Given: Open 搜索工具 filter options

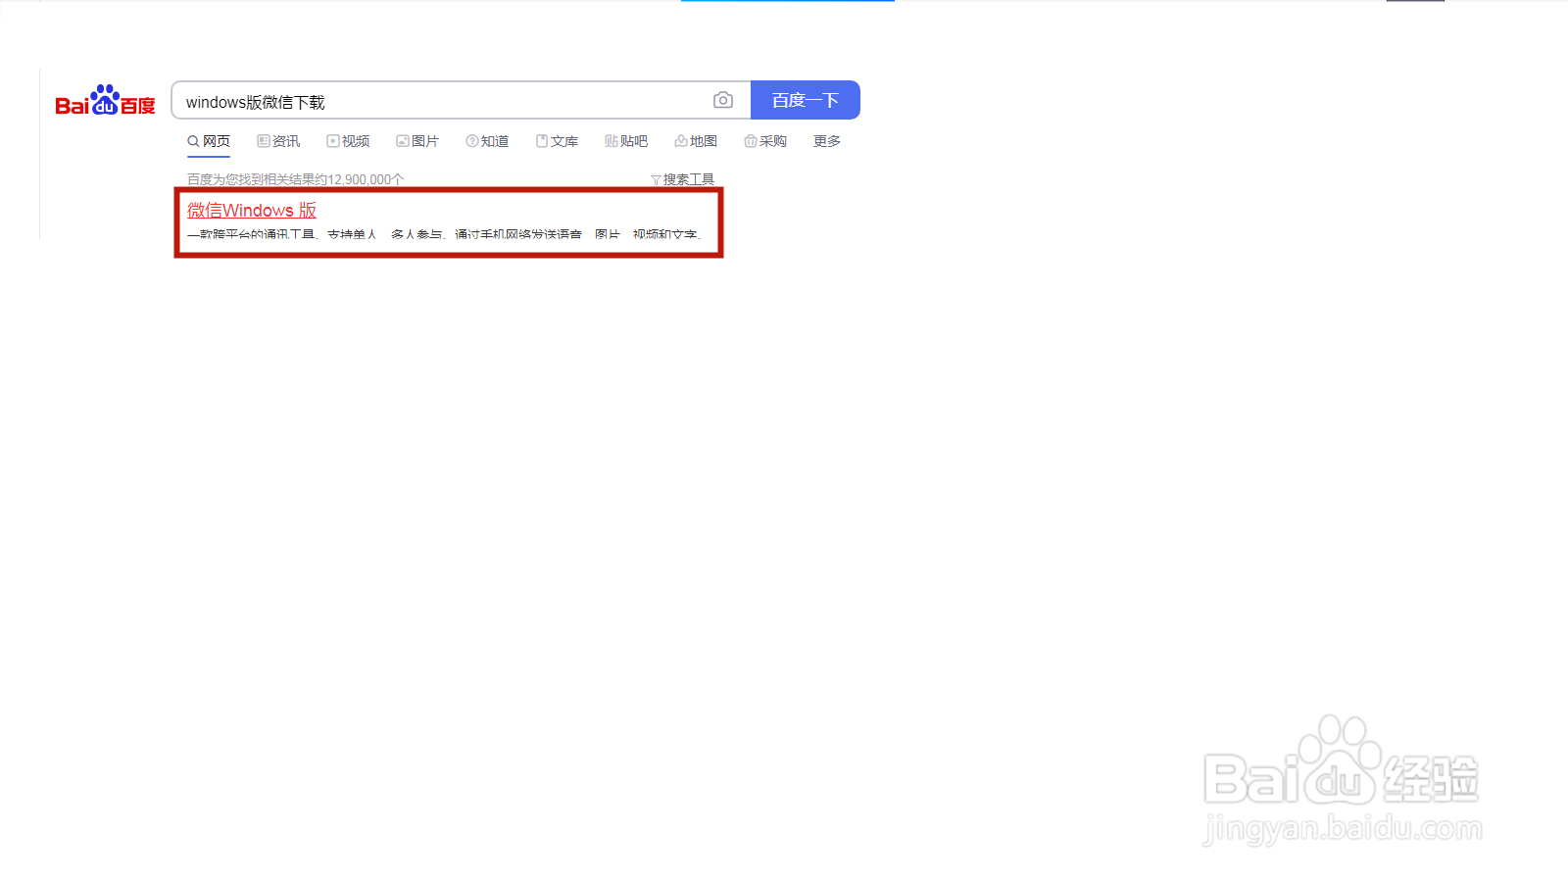Looking at the screenshot, I should 688,179.
